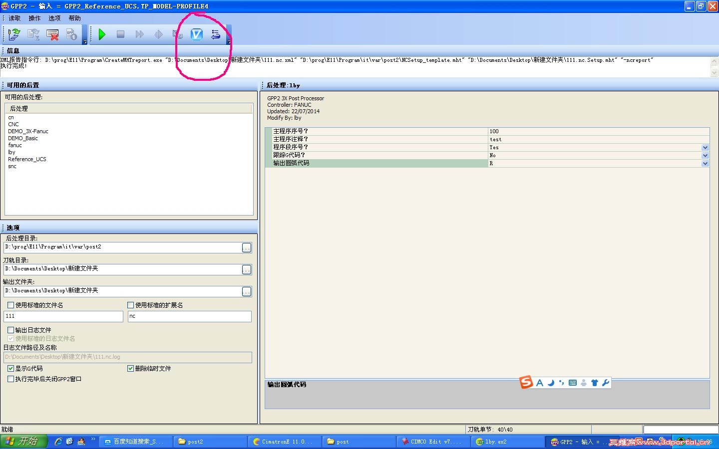Screen dimensions: 719x449
Task: Launch Internet Explorer from quick launch
Action: point(58,442)
